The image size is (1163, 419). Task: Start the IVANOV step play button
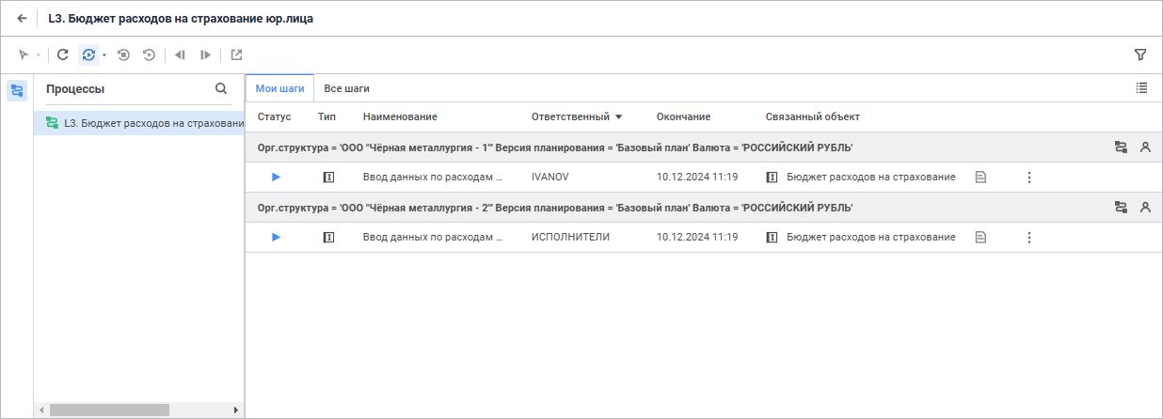[276, 177]
